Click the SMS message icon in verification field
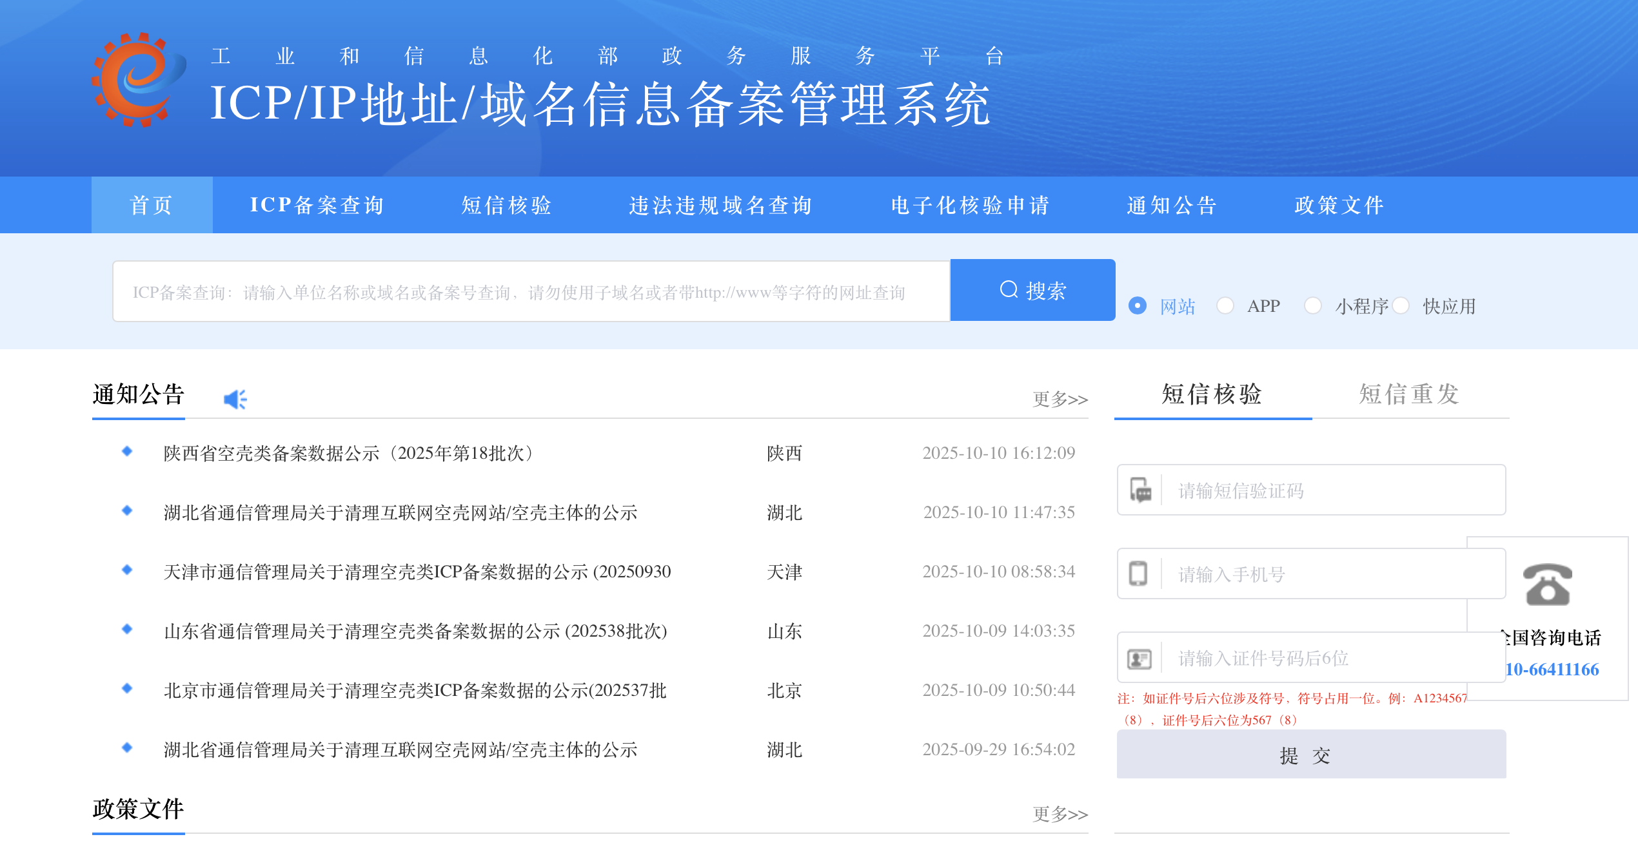 tap(1140, 490)
